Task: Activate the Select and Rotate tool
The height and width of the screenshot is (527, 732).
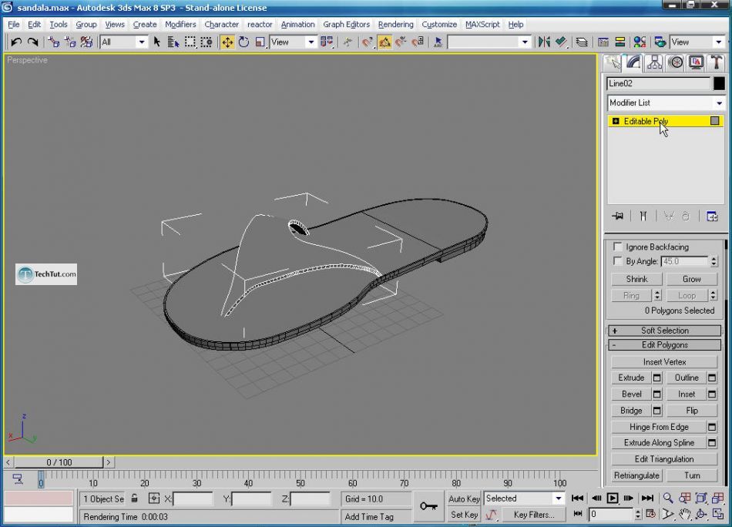Action: [x=243, y=42]
